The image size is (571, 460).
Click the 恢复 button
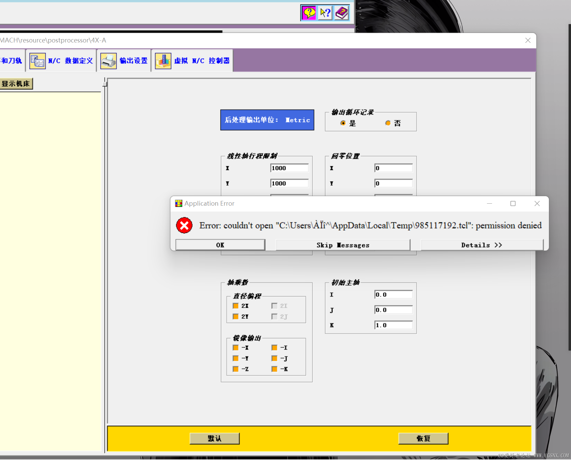click(423, 438)
